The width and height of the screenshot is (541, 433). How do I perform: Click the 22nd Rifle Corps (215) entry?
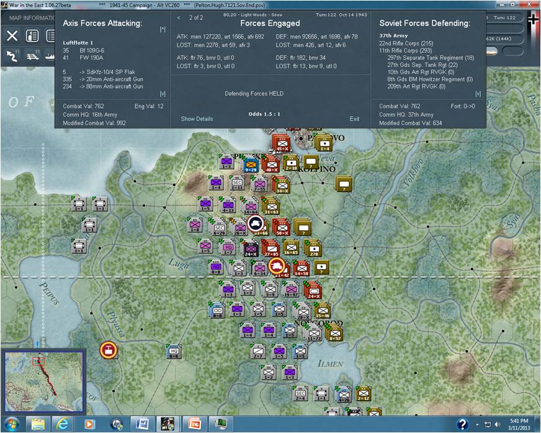[x=406, y=43]
